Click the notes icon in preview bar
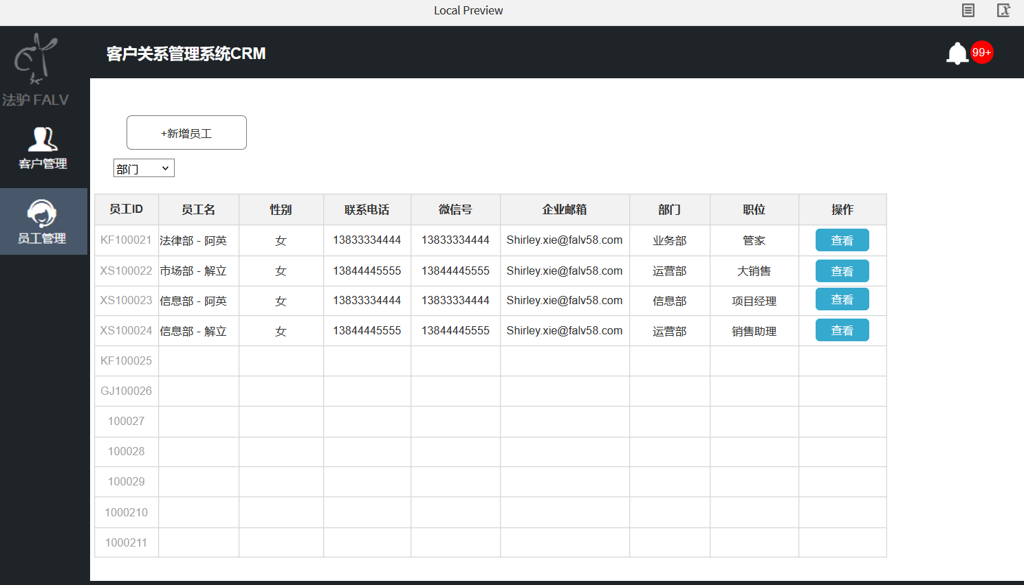The image size is (1024, 585). click(968, 10)
